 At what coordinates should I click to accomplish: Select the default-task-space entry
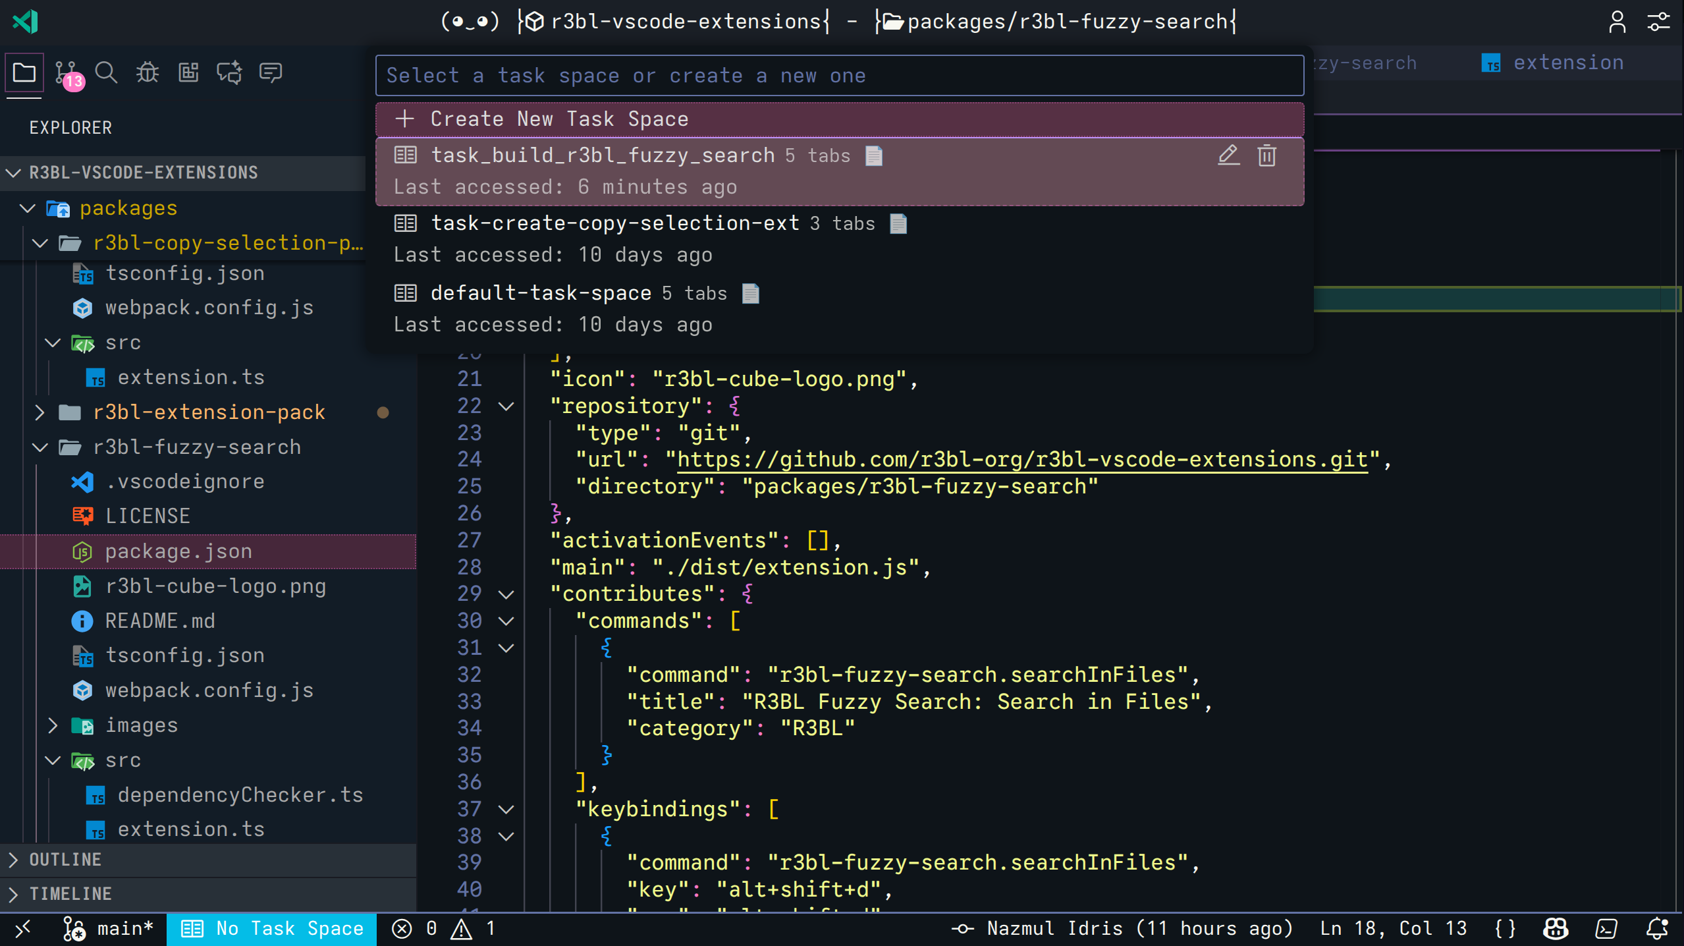point(540,292)
